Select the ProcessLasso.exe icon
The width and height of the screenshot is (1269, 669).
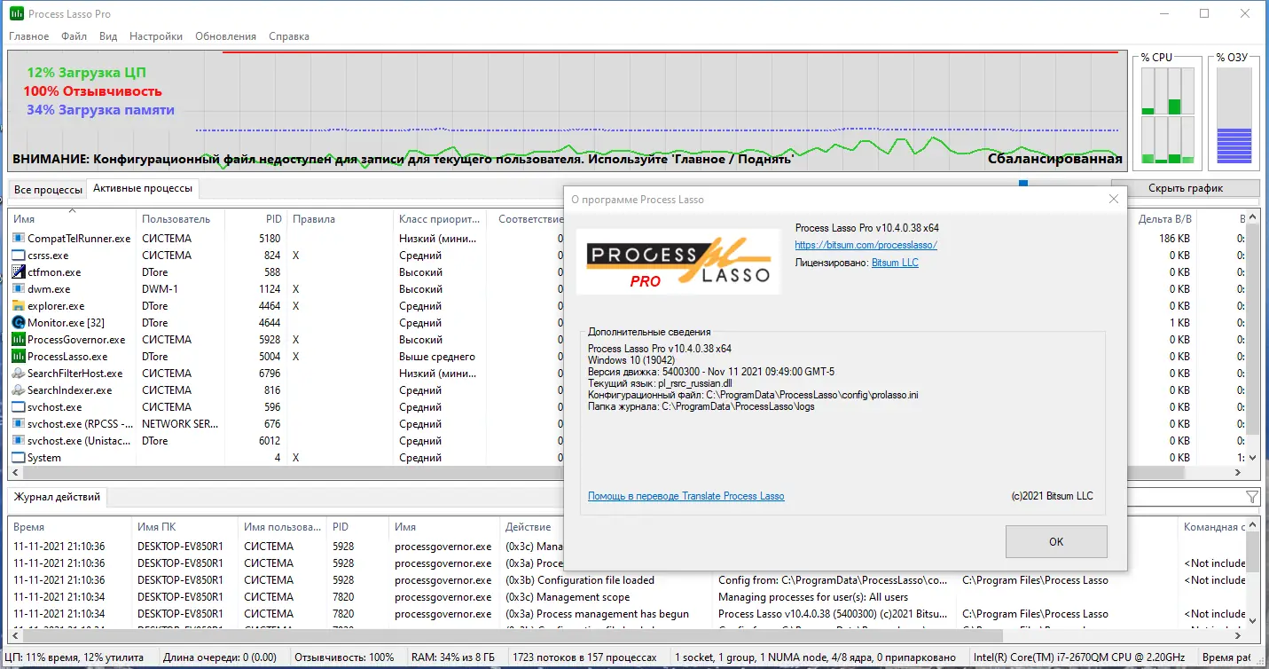[x=19, y=357]
